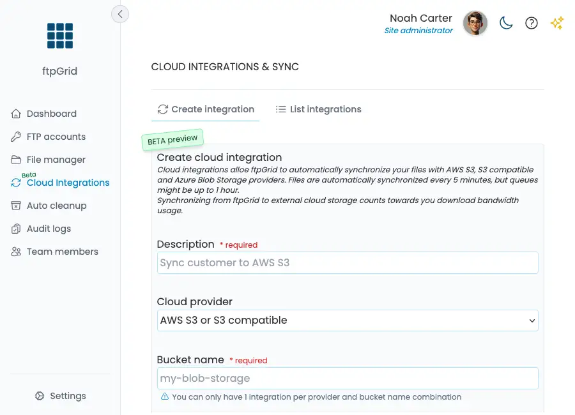Open Auto cleanup via its trash icon

[x=15, y=206]
